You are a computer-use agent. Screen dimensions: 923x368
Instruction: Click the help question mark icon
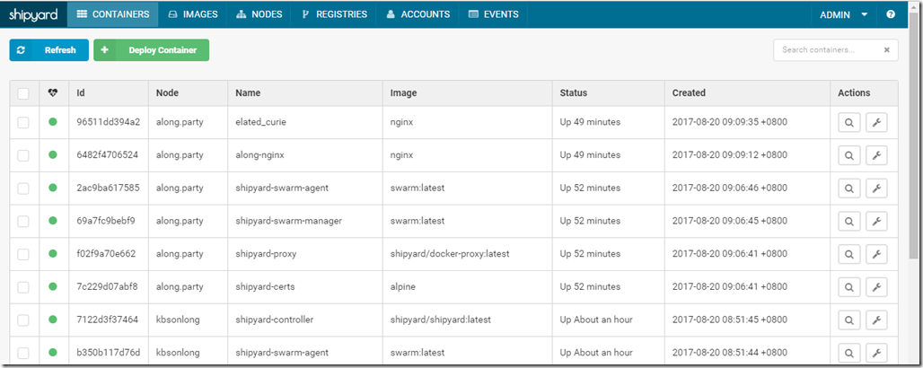pyautogui.click(x=891, y=14)
